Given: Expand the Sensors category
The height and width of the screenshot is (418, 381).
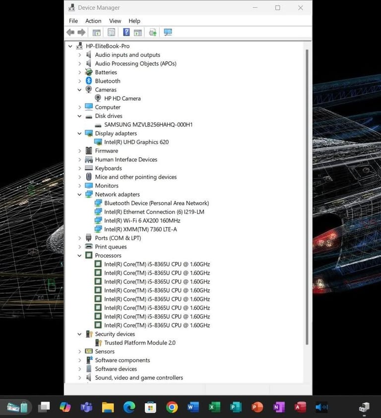Looking at the screenshot, I should [x=79, y=352].
